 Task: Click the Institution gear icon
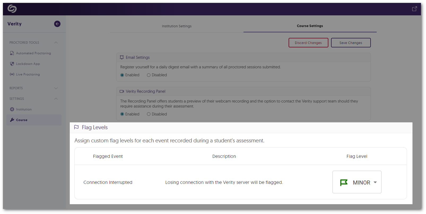(x=12, y=109)
